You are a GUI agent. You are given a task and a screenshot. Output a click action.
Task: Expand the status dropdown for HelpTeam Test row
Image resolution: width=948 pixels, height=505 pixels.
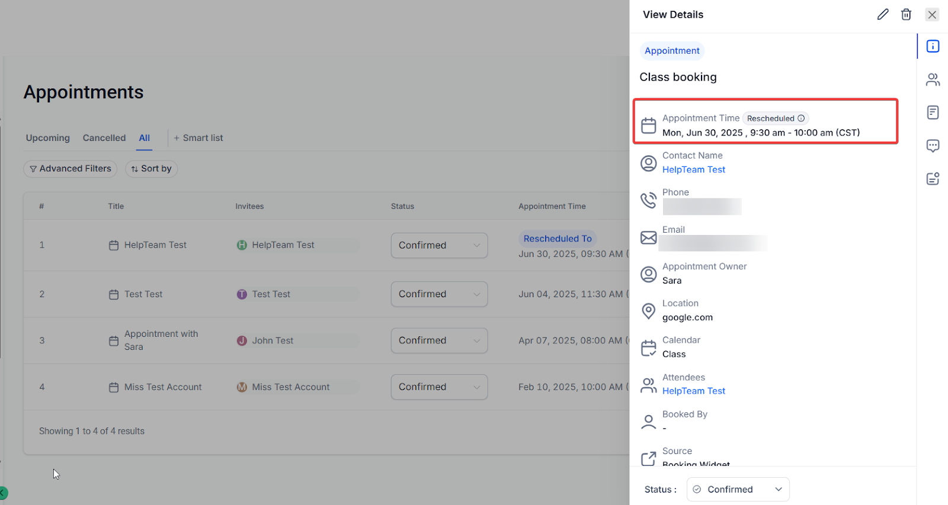tap(439, 245)
